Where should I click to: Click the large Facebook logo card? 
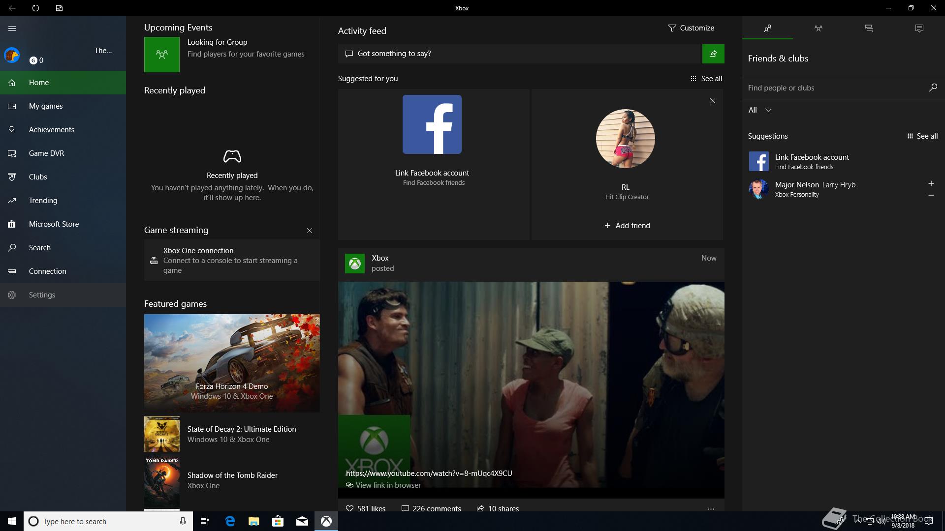coord(432,124)
